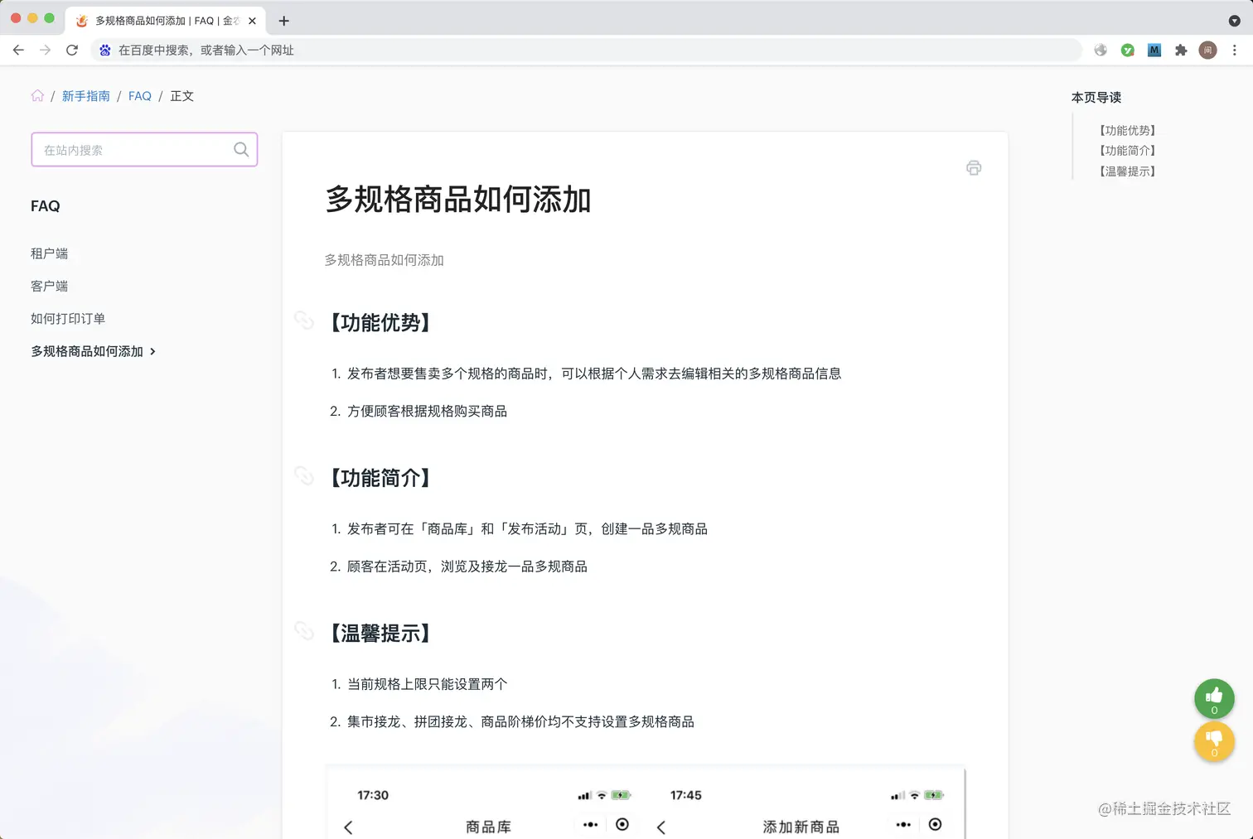Screen dimensions: 1253x839
Task: Select 客户端 in the FAQ sidebar
Action: coord(50,286)
